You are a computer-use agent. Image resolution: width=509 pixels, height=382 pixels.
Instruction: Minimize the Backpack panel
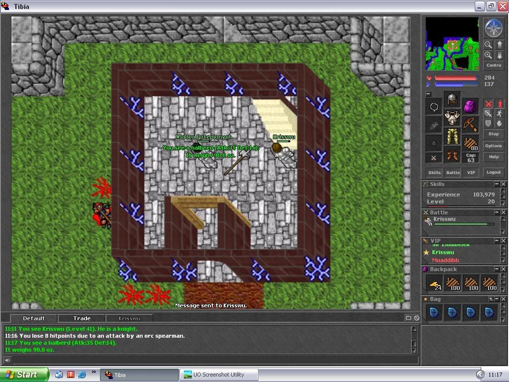(497, 269)
